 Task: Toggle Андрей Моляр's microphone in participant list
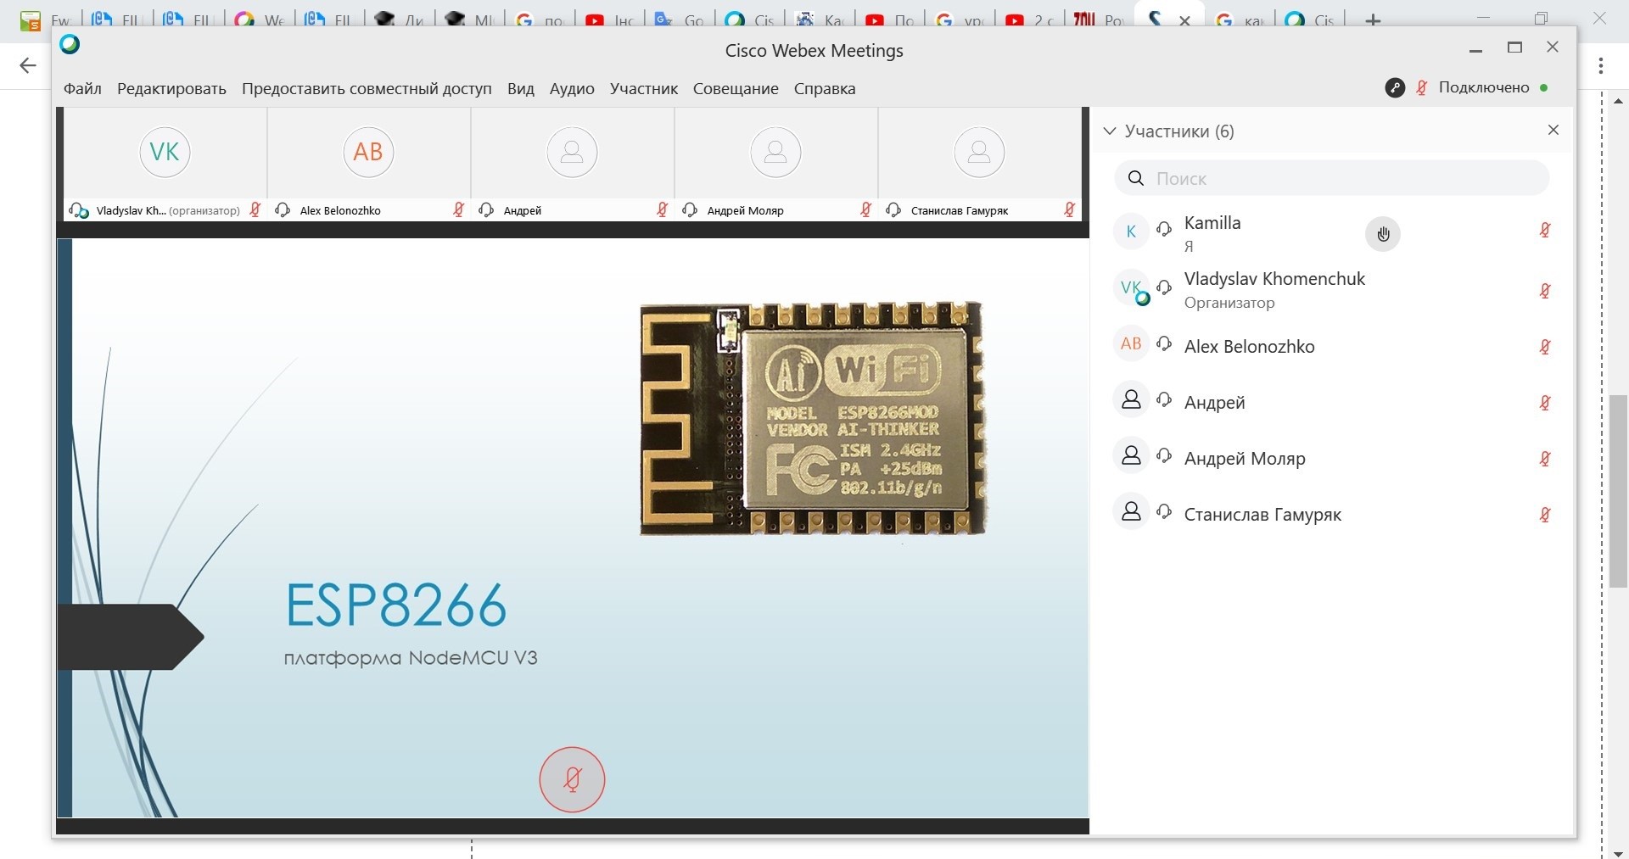click(1545, 459)
